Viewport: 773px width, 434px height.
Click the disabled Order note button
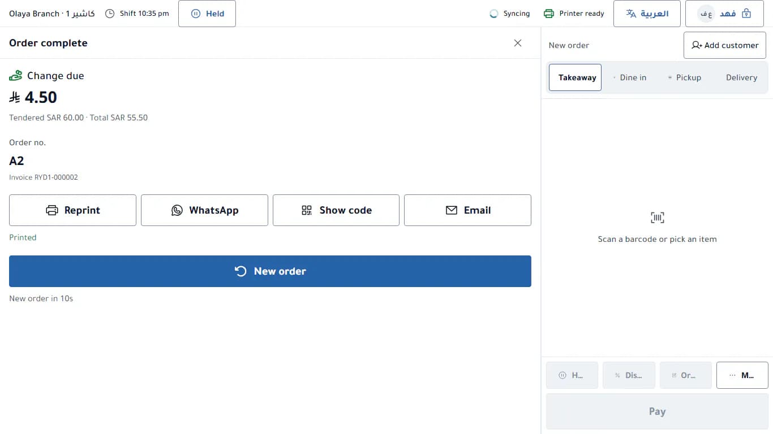point(686,375)
